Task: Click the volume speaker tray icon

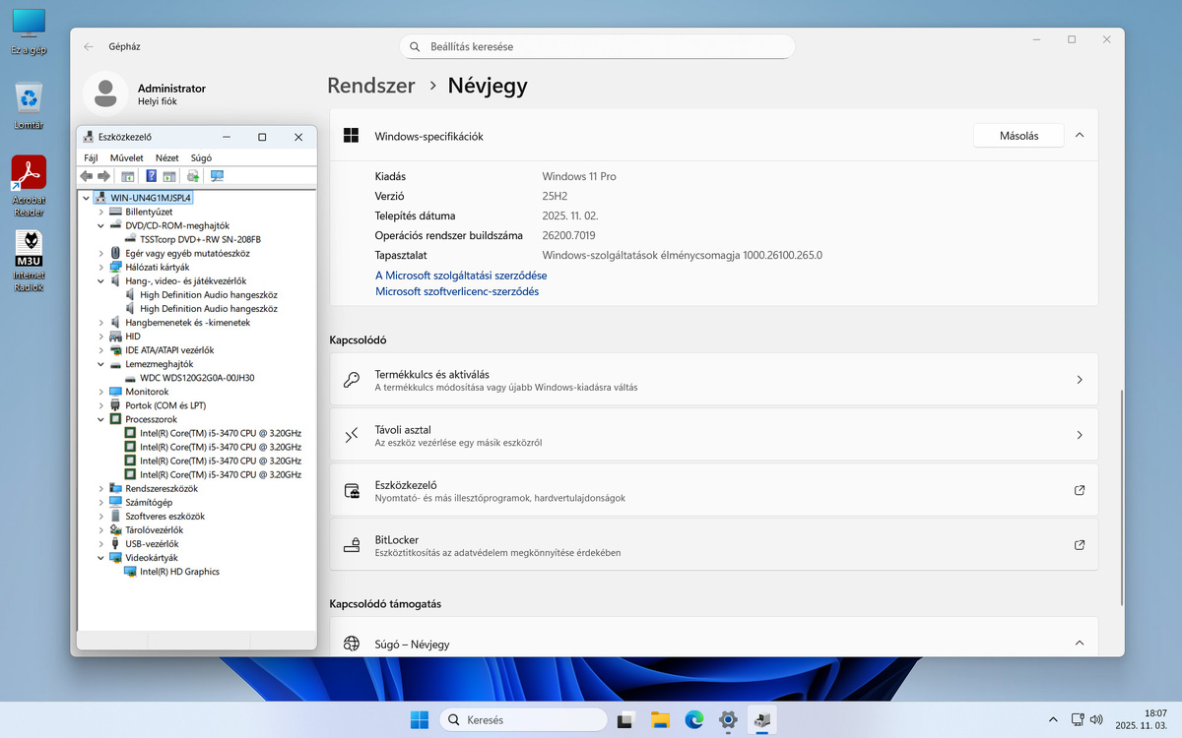Action: click(1095, 720)
